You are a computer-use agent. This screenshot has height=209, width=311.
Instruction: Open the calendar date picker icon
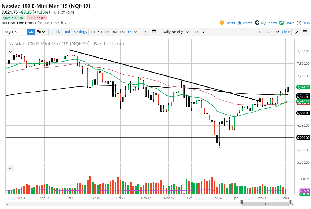(x=154, y=32)
